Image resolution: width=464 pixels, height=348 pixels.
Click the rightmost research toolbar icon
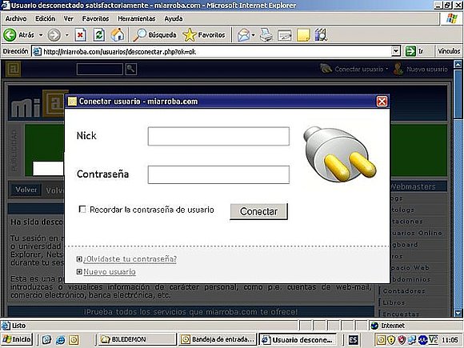pyautogui.click(x=321, y=35)
